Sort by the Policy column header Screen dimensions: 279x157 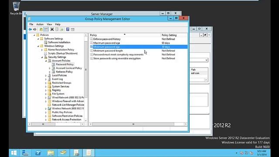point(125,35)
